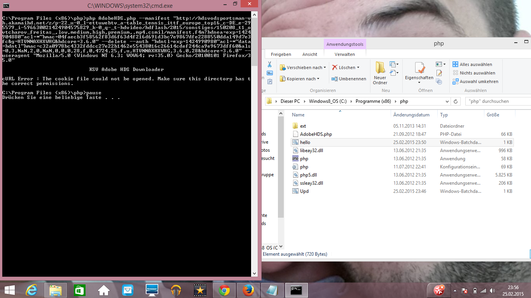Screen dimensions: 531x298
Task: Select the hello batch file icon
Action: click(x=295, y=142)
